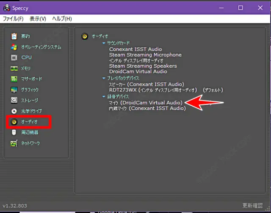Click 内蔵マイク (Conexant ISST Audio) recording entry

click(147, 108)
